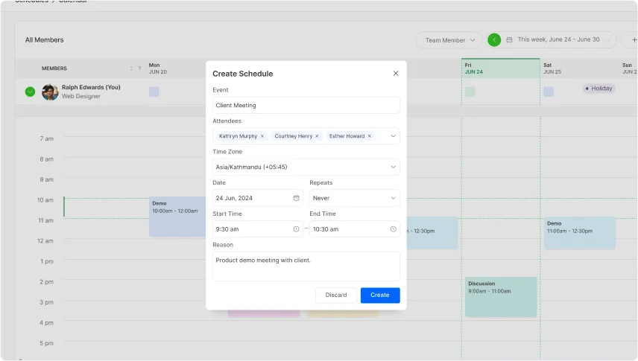This screenshot has height=361, width=638.
Task: Remove Esther Howard from attendees list
Action: point(369,136)
